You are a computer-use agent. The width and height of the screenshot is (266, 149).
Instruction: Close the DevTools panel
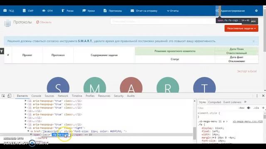(x=263, y=96)
